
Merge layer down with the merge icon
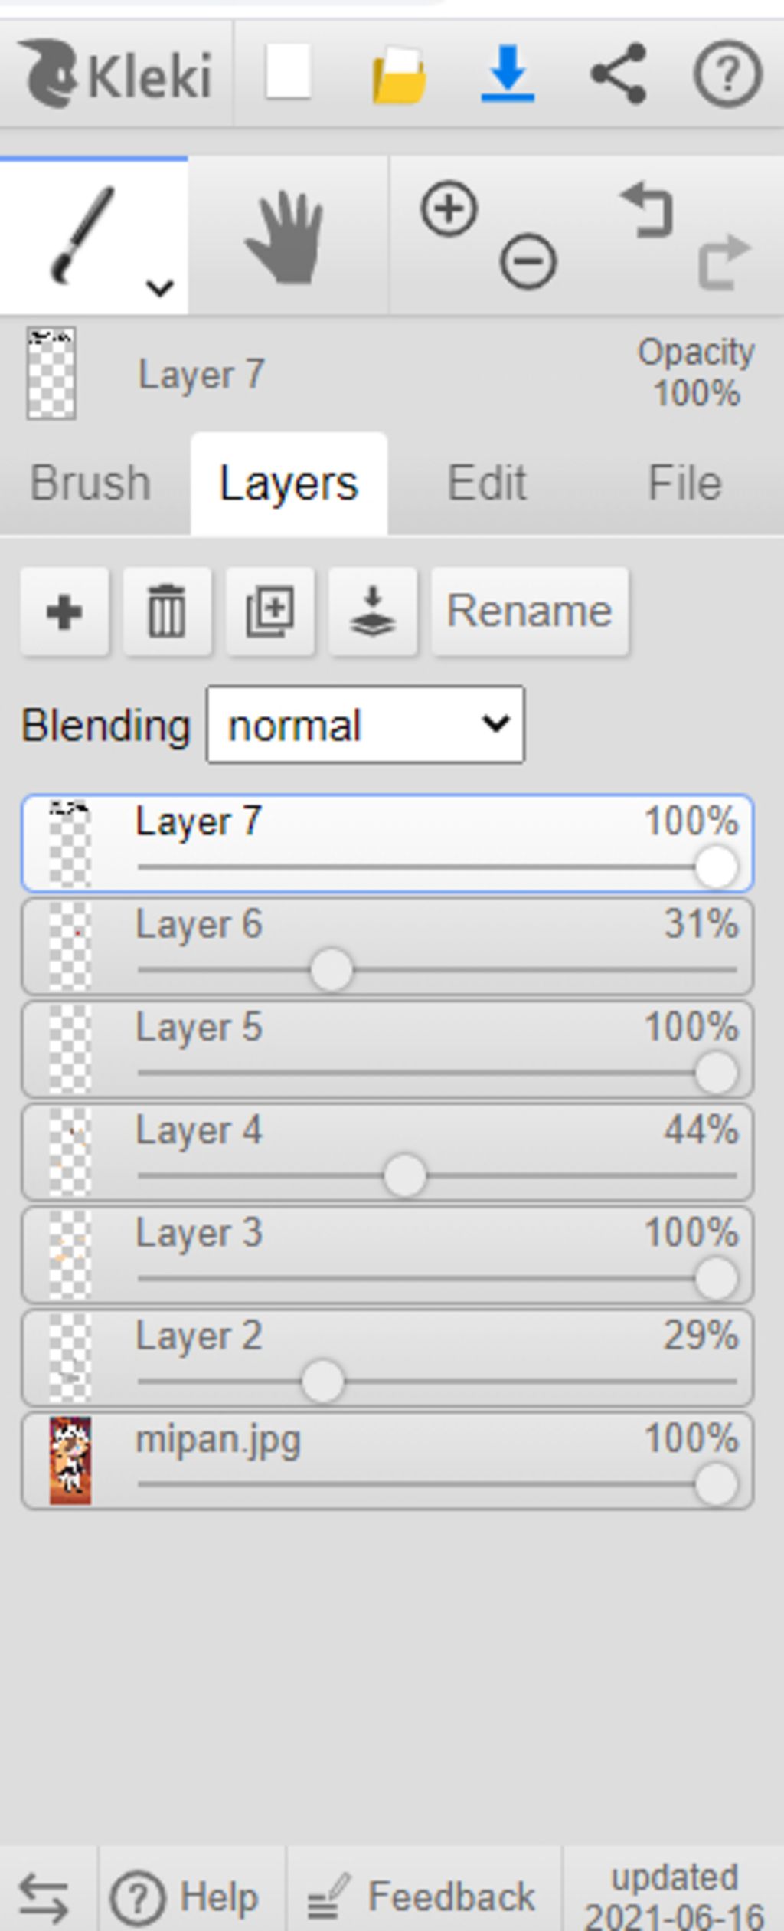tap(373, 611)
